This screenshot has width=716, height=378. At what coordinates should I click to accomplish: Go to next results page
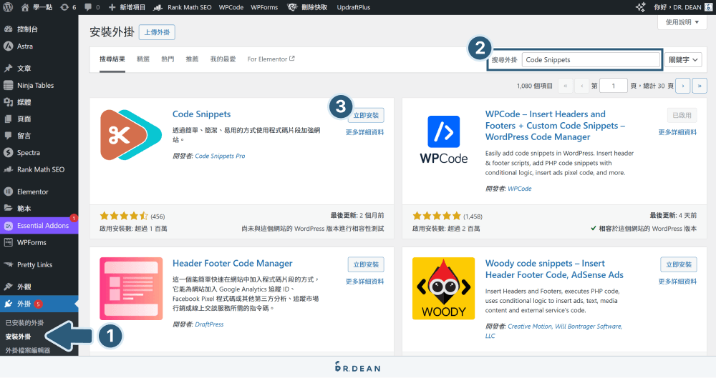[x=682, y=86]
